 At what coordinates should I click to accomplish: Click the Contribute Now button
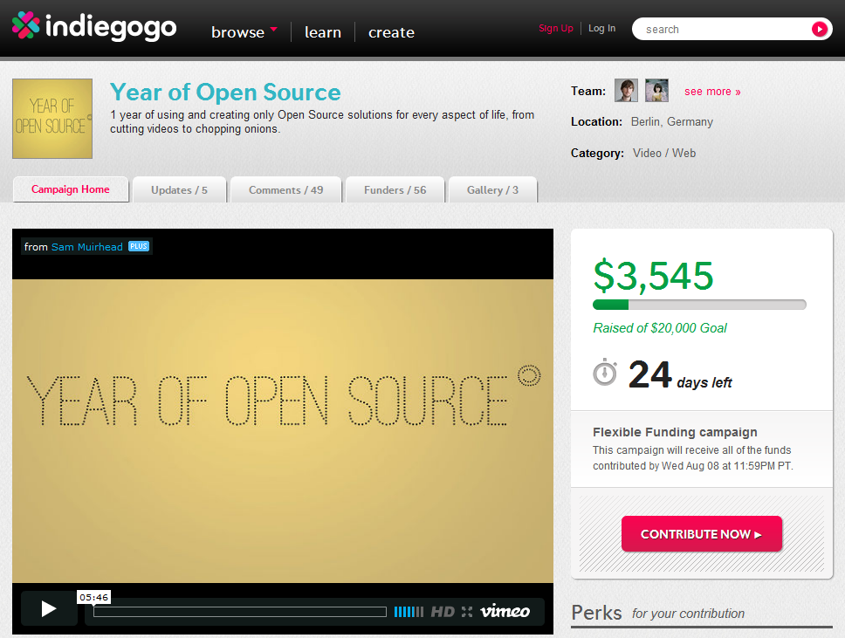coord(701,534)
